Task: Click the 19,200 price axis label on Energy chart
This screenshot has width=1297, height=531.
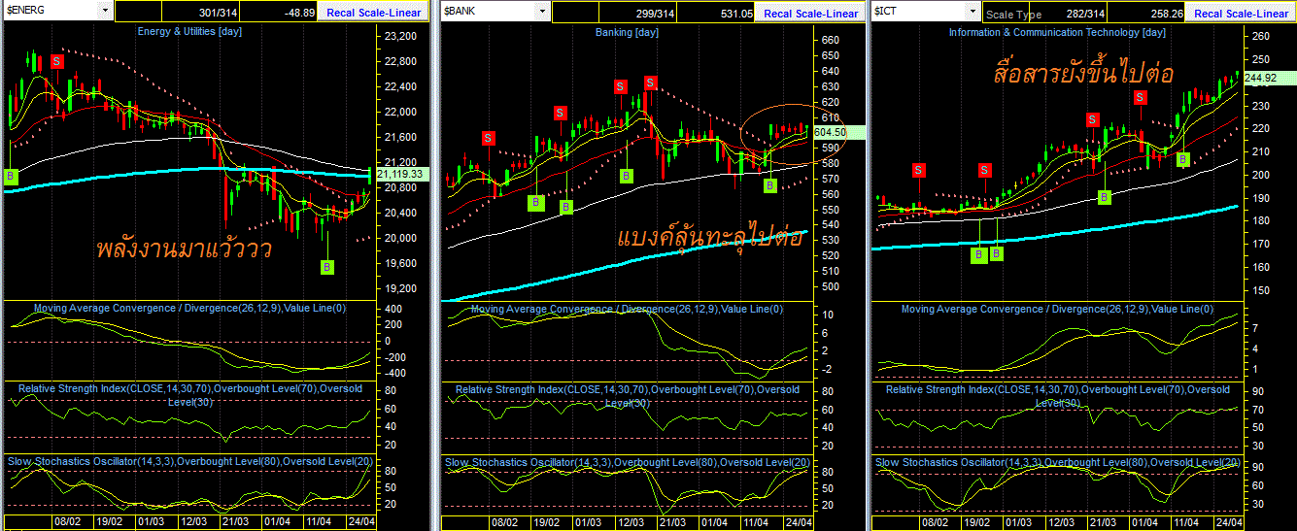Action: [400, 289]
